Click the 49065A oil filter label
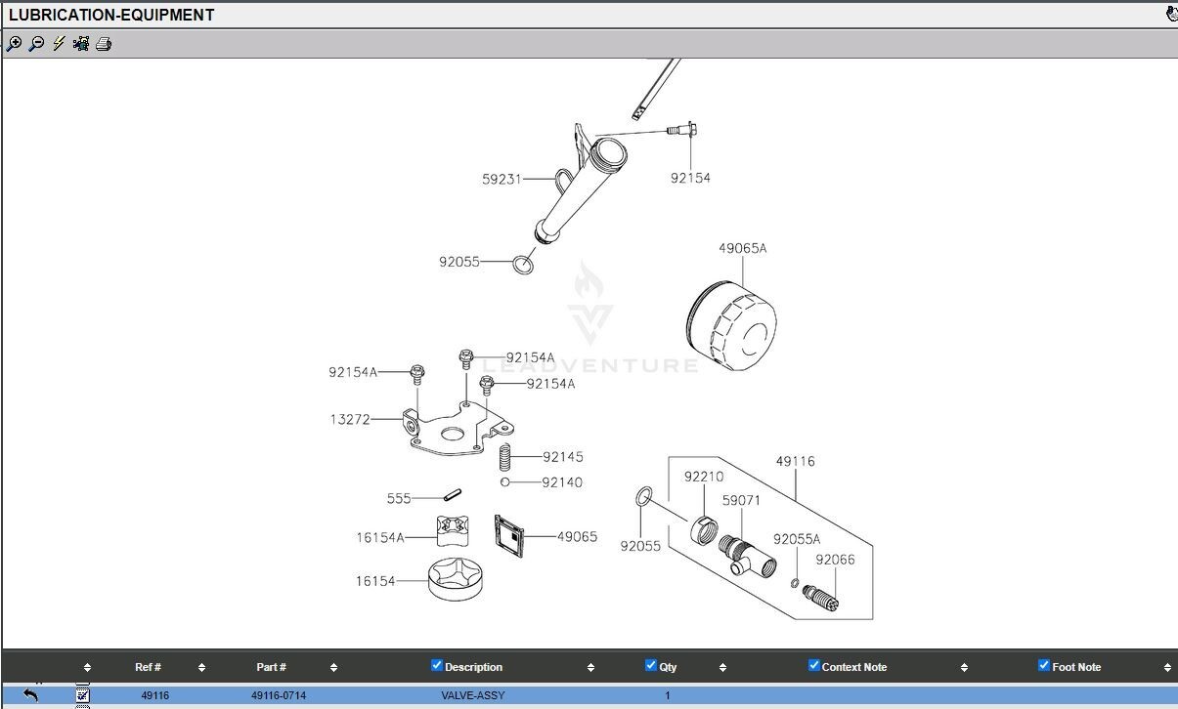The width and height of the screenshot is (1178, 709). 743,248
